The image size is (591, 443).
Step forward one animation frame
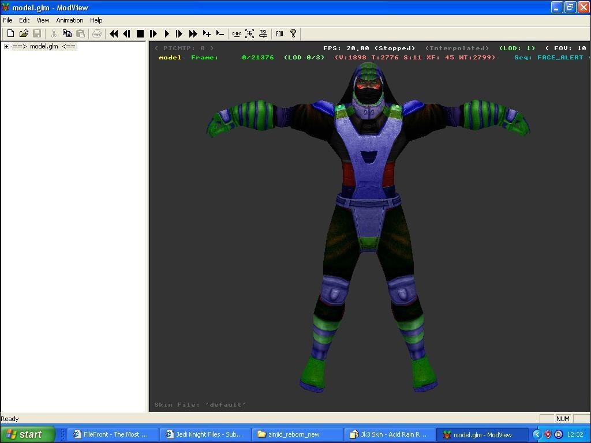tap(154, 34)
